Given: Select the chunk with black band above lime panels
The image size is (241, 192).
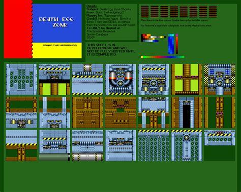Looking at the screenshot, I should 54,79.
